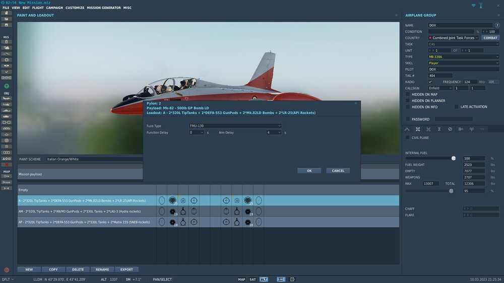
Task: Click the new mission icon in left sidebar
Action: pos(7,13)
